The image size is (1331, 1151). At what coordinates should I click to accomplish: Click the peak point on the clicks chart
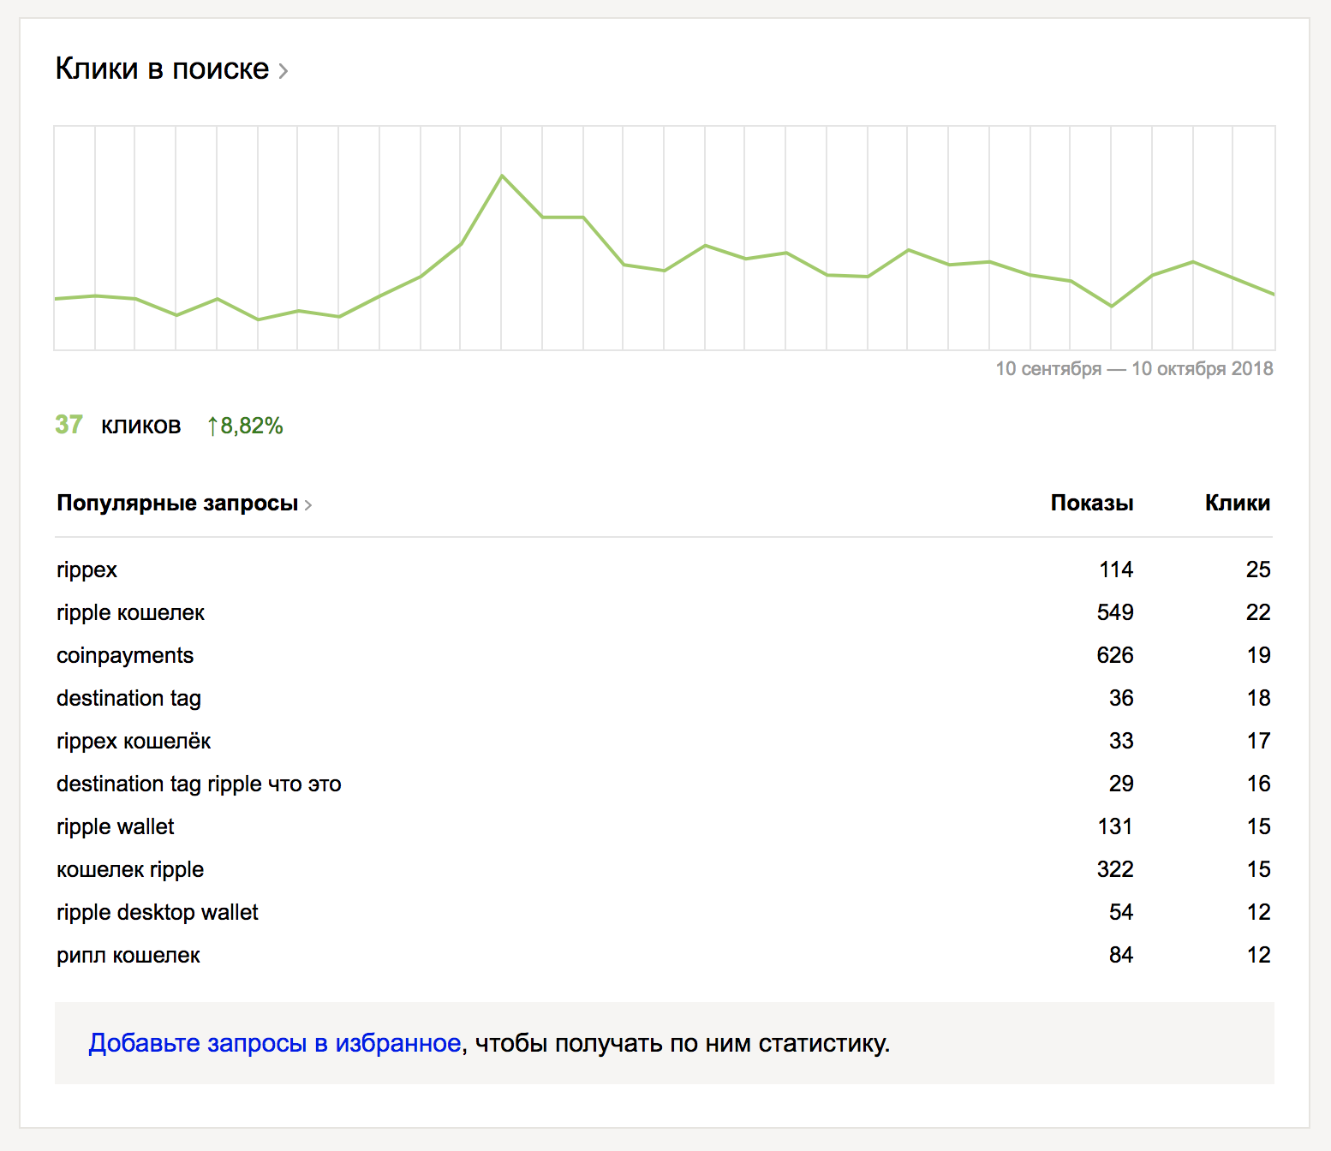502,176
